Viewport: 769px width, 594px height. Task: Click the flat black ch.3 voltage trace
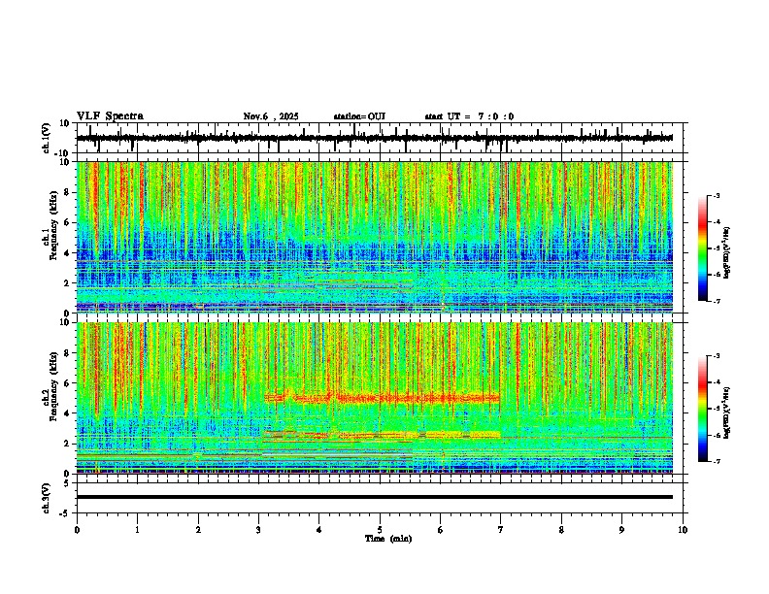tap(374, 497)
